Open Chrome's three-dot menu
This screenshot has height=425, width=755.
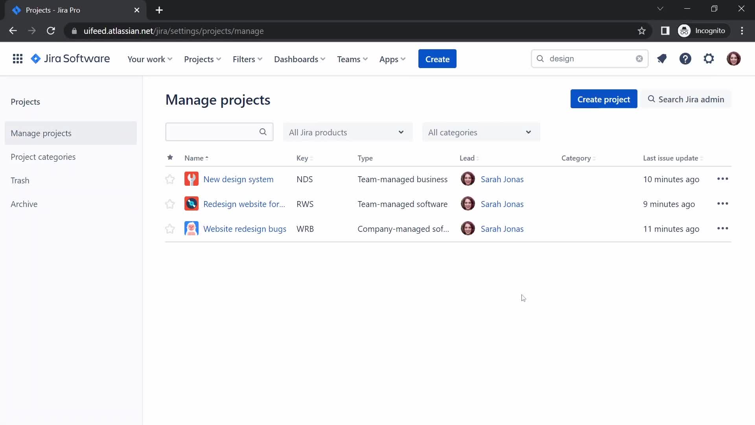tap(742, 31)
